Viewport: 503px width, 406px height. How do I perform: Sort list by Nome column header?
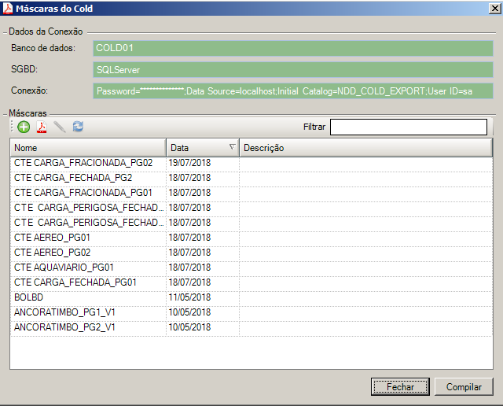coord(88,148)
